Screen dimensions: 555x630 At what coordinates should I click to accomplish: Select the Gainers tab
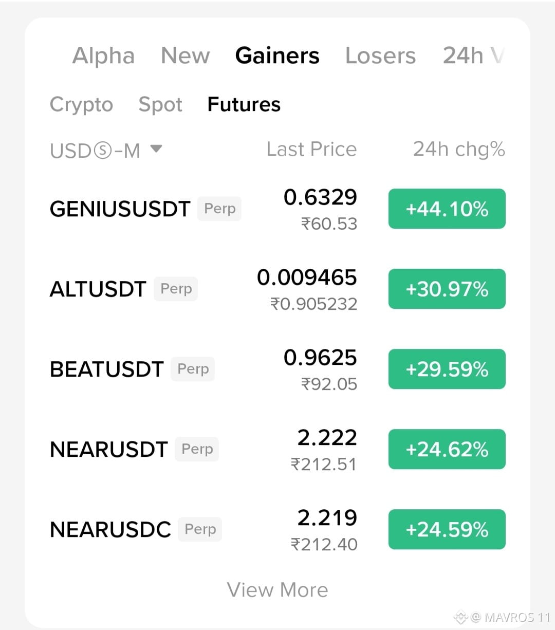pos(277,55)
